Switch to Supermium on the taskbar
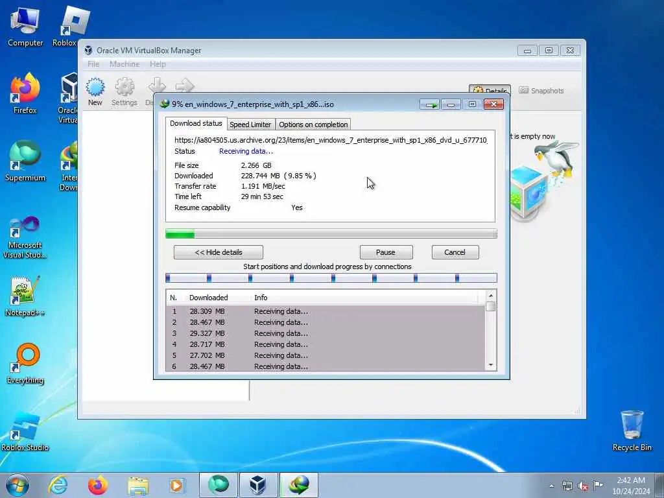This screenshot has width=664, height=498. [218, 485]
